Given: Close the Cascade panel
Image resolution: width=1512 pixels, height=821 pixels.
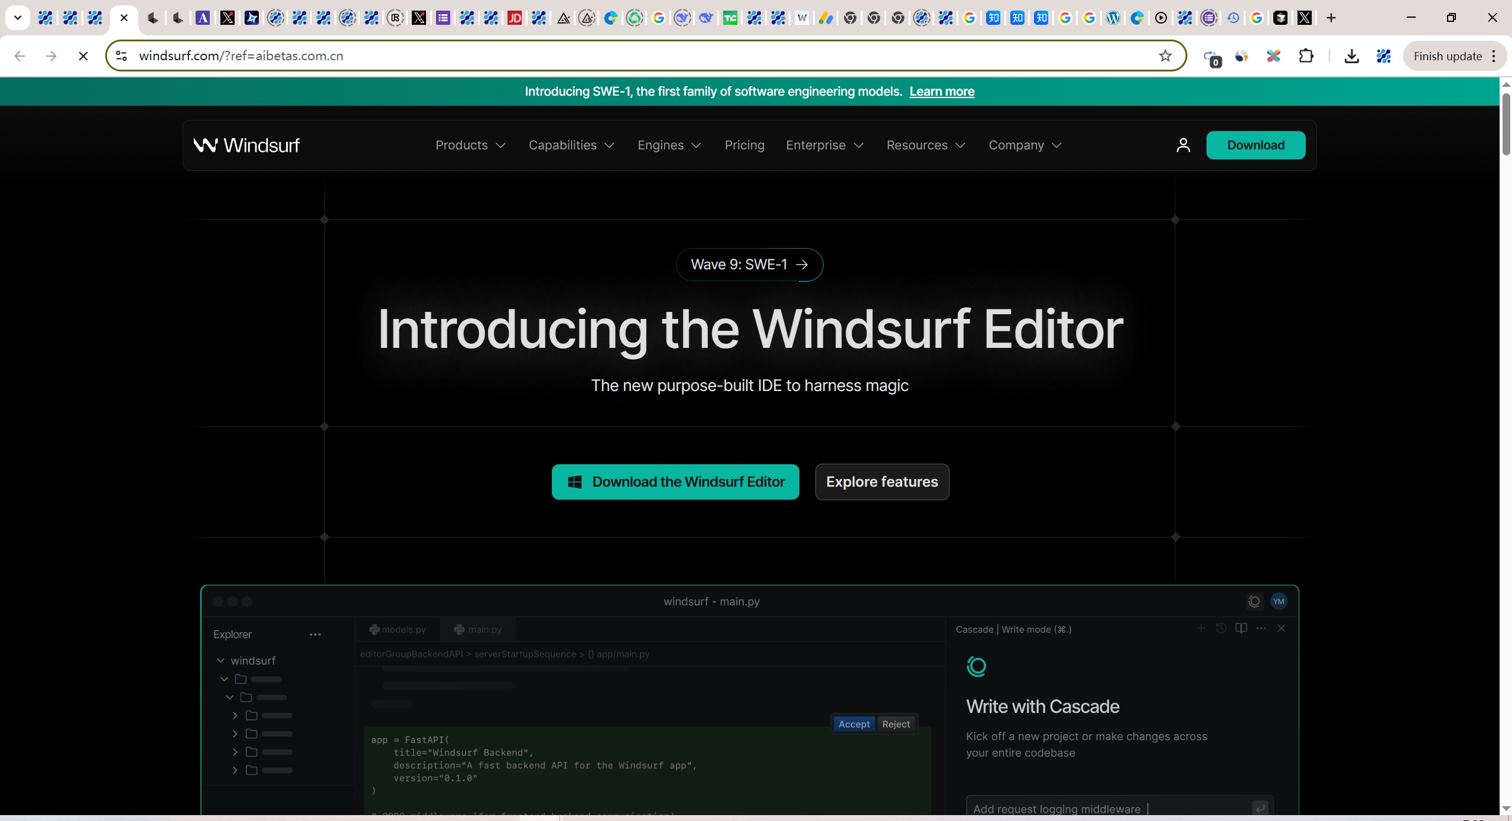Looking at the screenshot, I should click(x=1281, y=628).
